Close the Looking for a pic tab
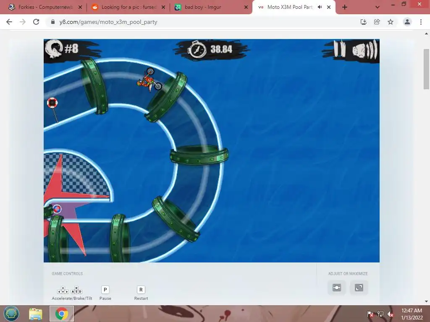 pos(163,7)
